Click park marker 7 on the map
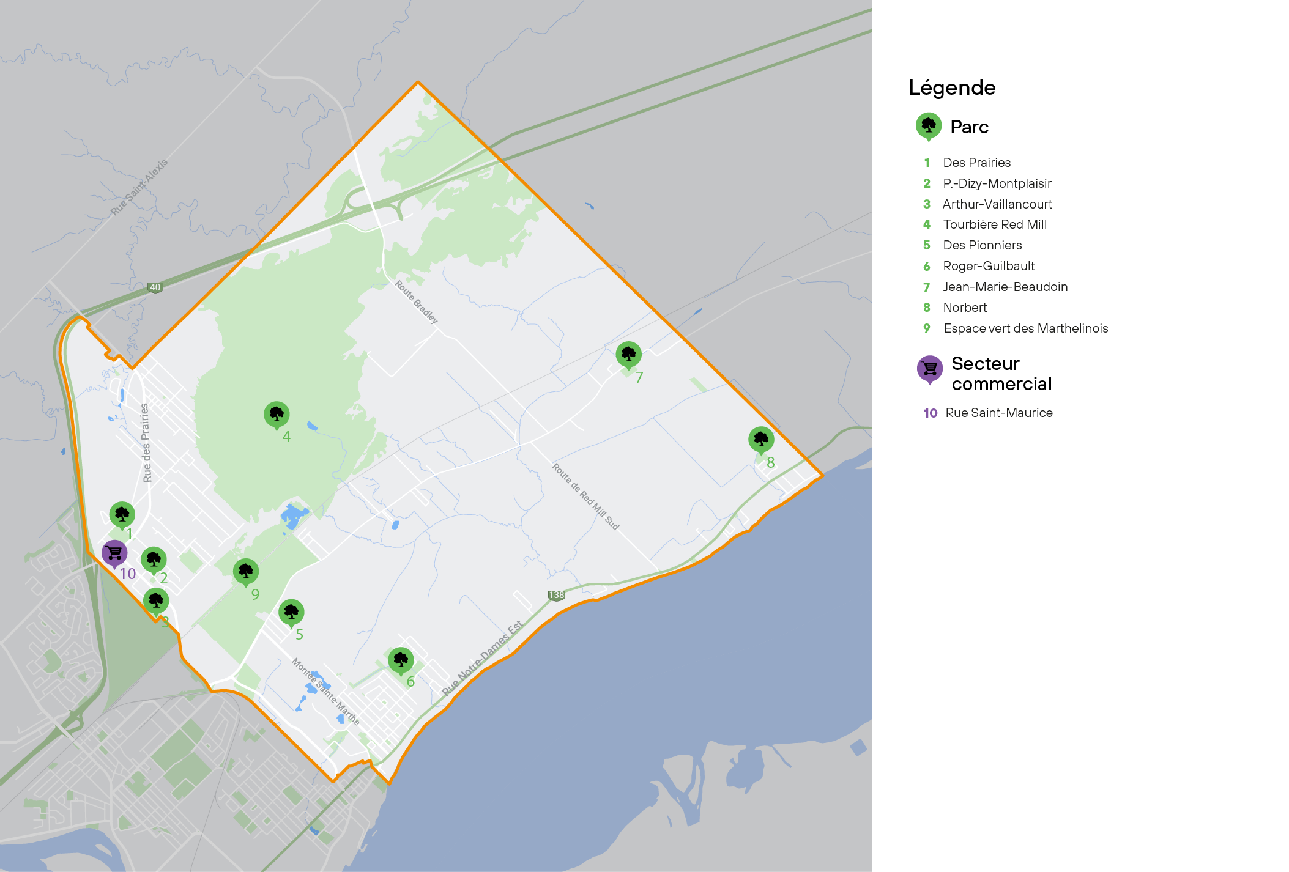 click(628, 355)
